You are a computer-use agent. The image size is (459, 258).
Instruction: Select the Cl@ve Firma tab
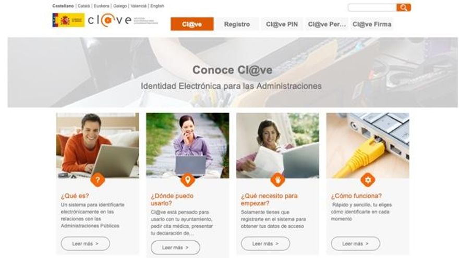pyautogui.click(x=372, y=24)
